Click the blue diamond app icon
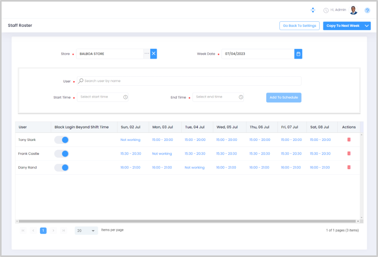 (313, 10)
